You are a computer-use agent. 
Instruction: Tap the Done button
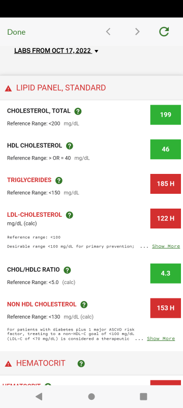pyautogui.click(x=16, y=32)
